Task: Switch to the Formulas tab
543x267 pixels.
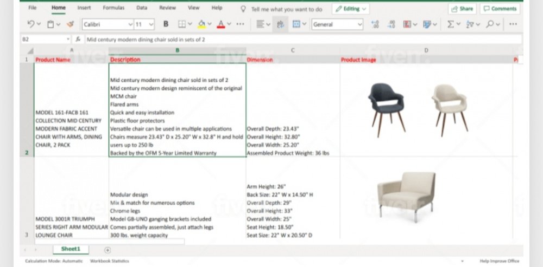Action: (113, 8)
